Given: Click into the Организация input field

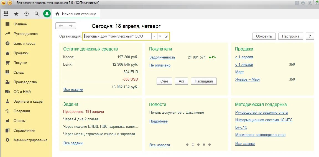Looking at the screenshot, I should click(117, 36).
